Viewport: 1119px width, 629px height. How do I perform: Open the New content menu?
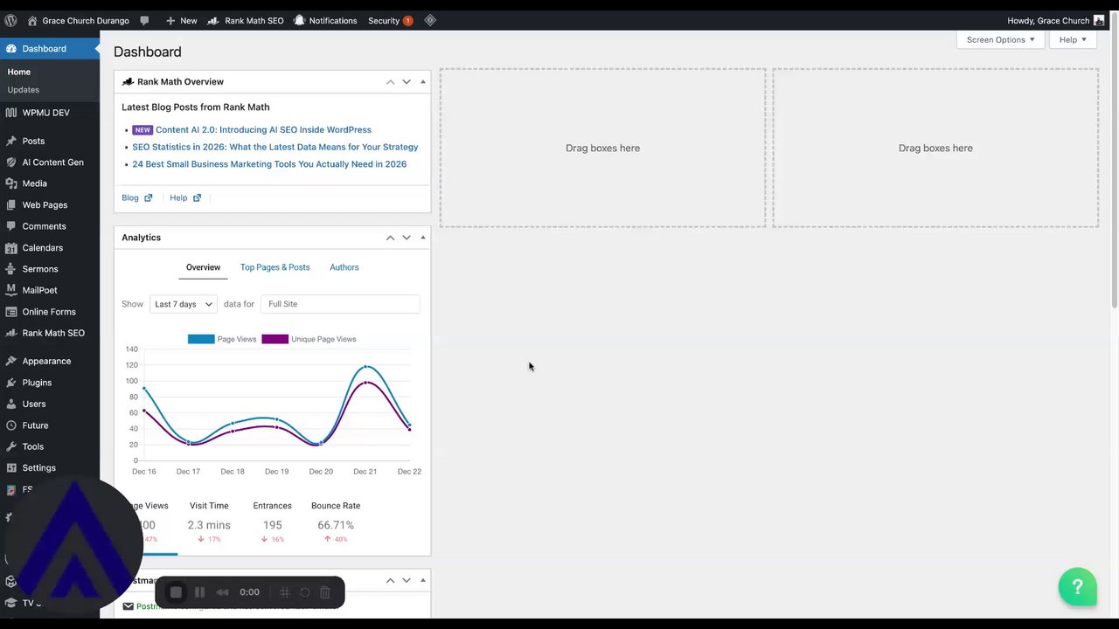click(x=181, y=21)
